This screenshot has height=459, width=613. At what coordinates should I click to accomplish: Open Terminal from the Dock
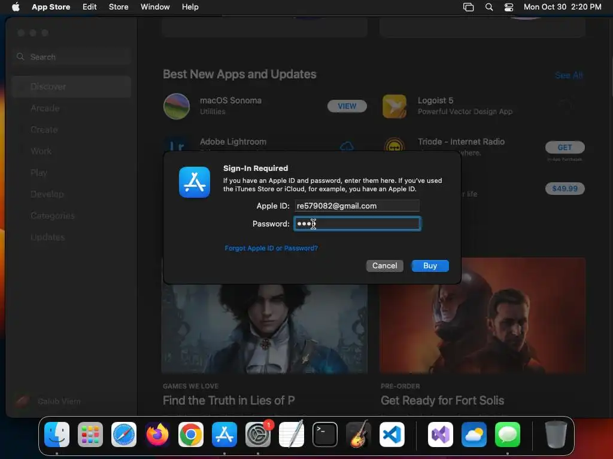[x=325, y=434]
